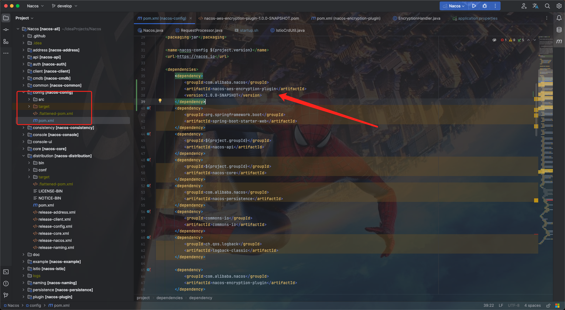Select .flattened-pom.xml under config module
This screenshot has height=310, width=565.
(56, 113)
